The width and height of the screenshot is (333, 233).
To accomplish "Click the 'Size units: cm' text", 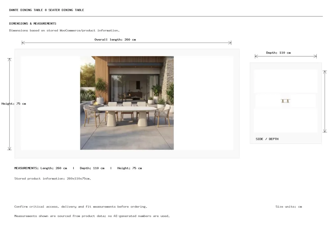I will click(289, 206).
